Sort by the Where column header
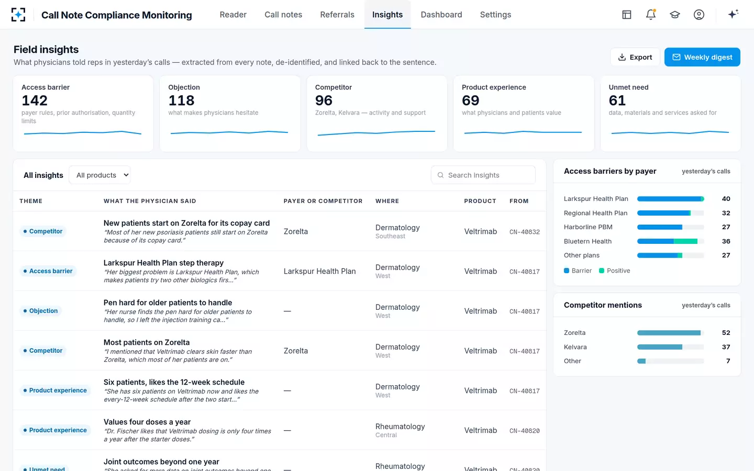 tap(387, 201)
